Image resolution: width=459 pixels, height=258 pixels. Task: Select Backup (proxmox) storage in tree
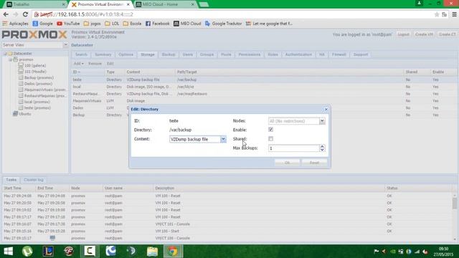pyautogui.click(x=39, y=77)
